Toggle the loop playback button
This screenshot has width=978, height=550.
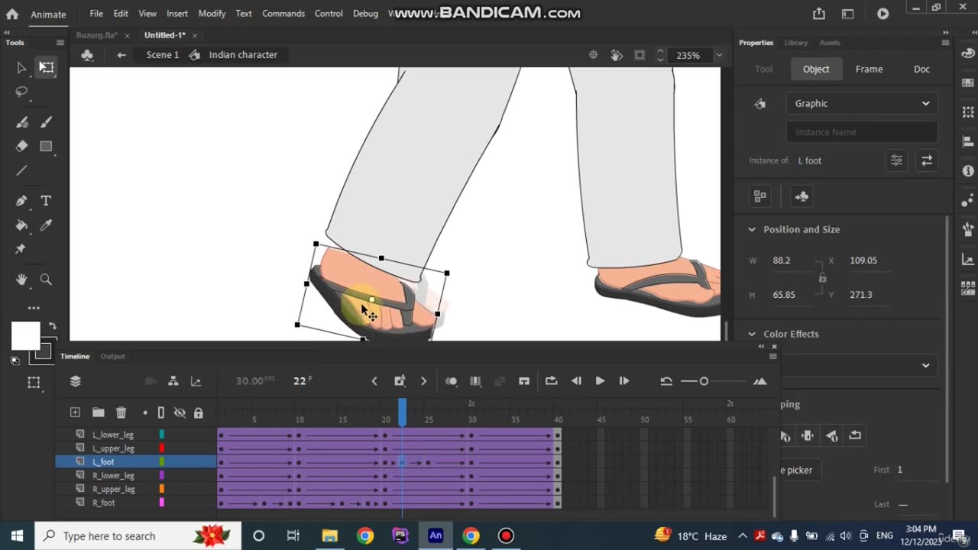(x=551, y=380)
